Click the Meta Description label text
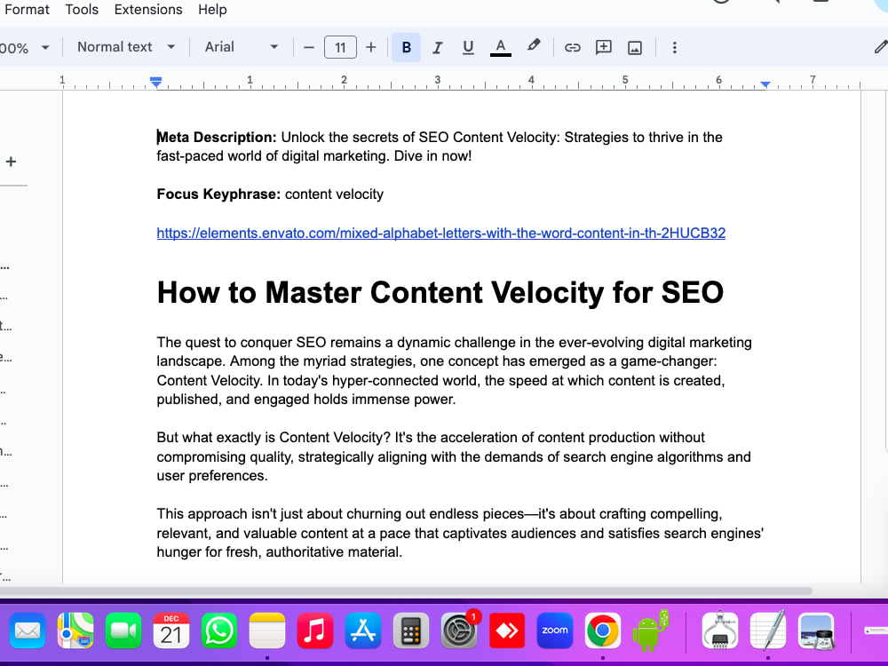888x666 pixels. tap(217, 137)
